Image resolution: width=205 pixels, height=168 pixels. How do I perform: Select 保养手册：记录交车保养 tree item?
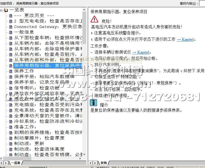[42, 82]
